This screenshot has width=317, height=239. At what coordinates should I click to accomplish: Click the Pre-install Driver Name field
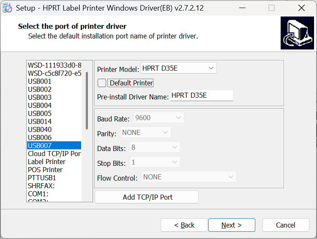click(202, 96)
